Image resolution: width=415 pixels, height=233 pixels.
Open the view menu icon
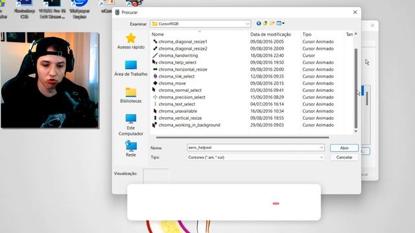point(280,23)
